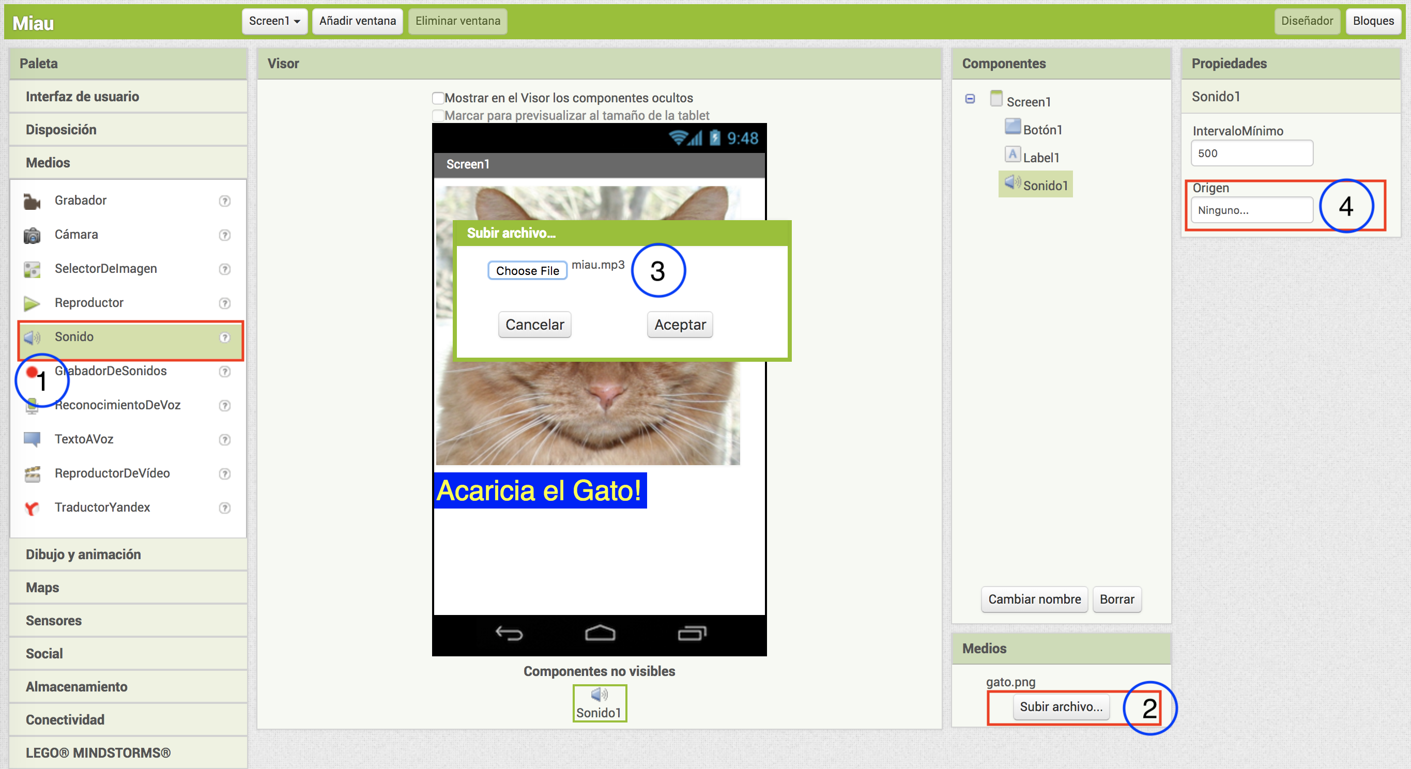This screenshot has width=1411, height=769.
Task: Expand Dibujo y animación palette section
Action: point(83,553)
